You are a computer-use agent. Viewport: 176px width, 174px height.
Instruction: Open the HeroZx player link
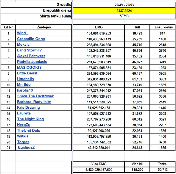23,125
